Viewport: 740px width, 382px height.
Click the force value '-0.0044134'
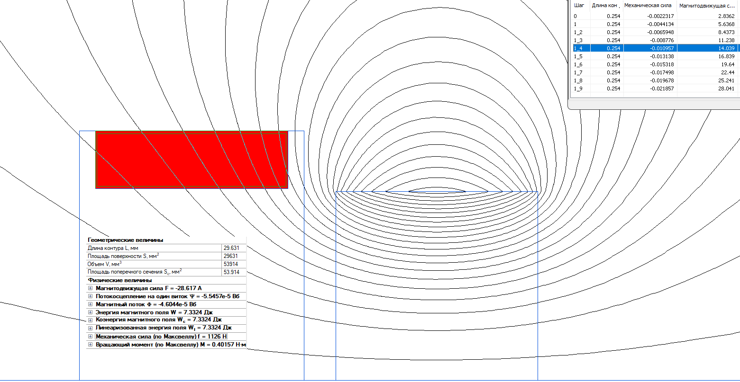(x=660, y=24)
